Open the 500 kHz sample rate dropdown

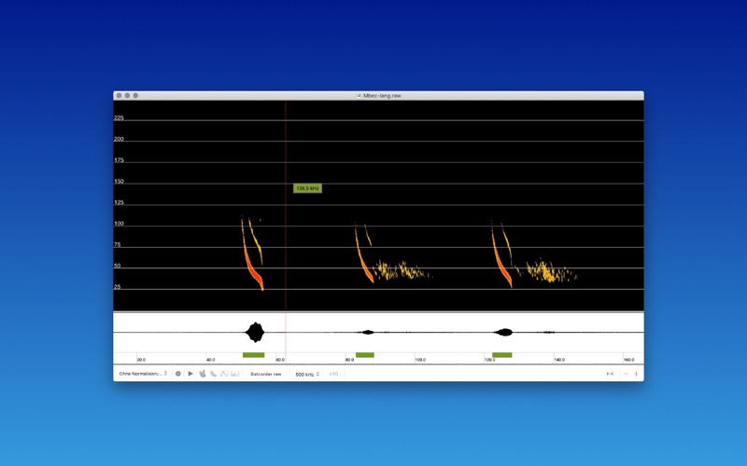point(307,375)
